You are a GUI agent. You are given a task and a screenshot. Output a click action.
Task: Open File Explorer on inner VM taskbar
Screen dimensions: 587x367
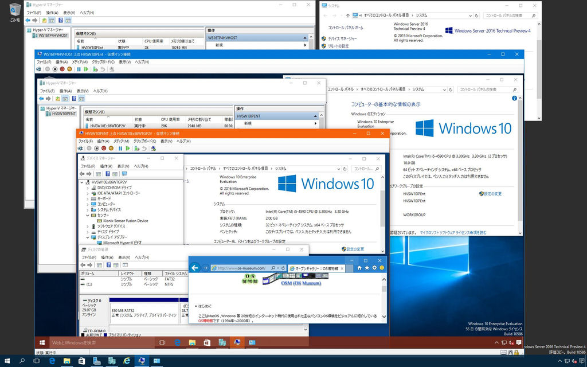(x=192, y=342)
